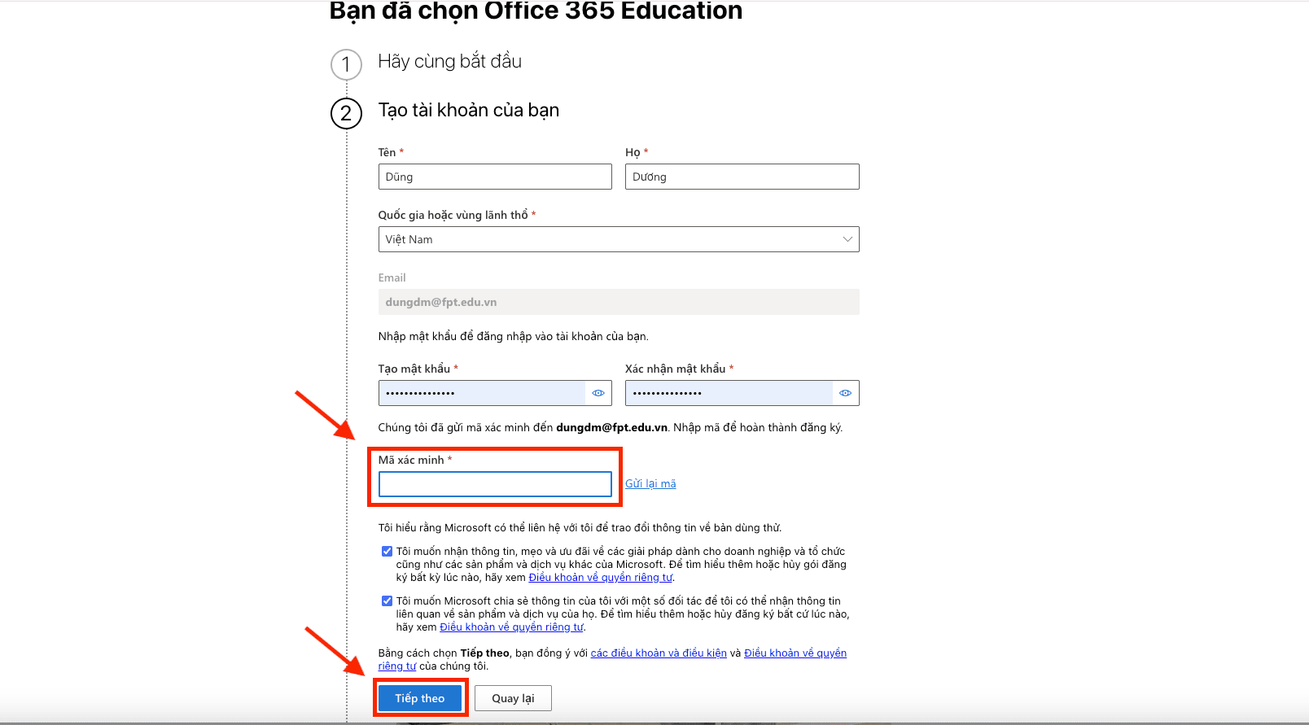Click the step 2 circle icon

tap(346, 113)
